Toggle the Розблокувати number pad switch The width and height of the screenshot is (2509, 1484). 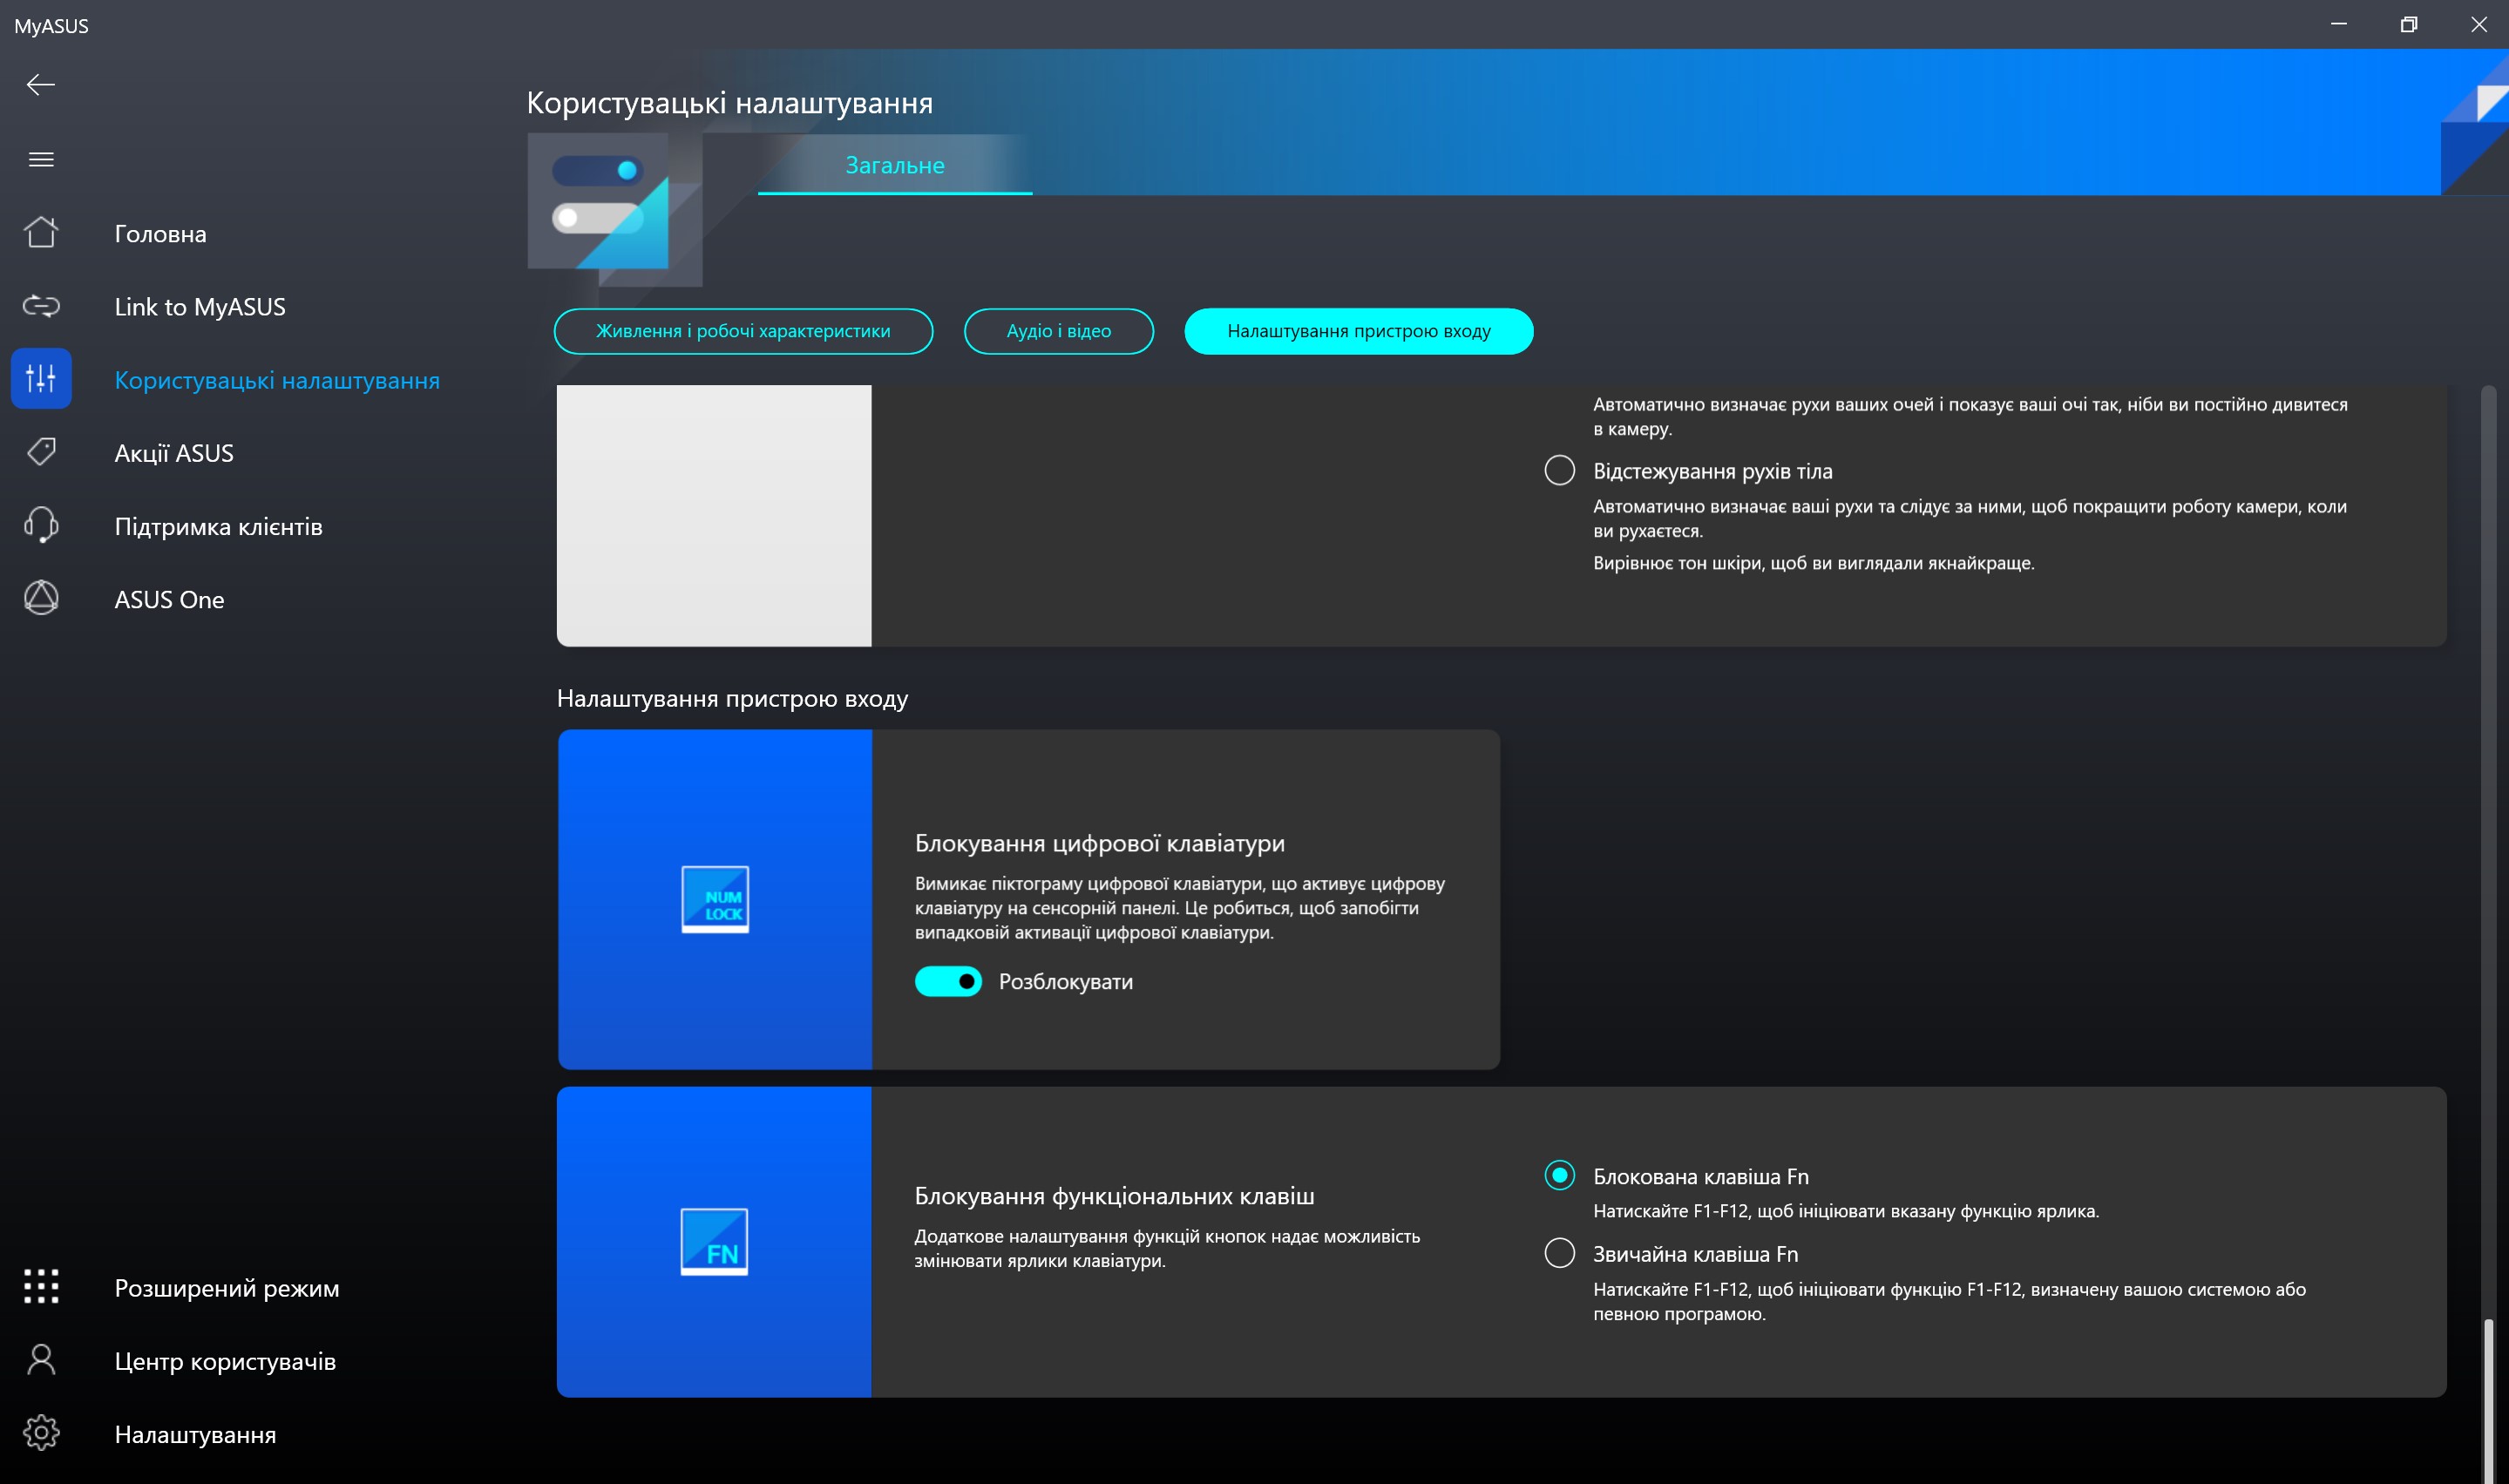(x=947, y=981)
